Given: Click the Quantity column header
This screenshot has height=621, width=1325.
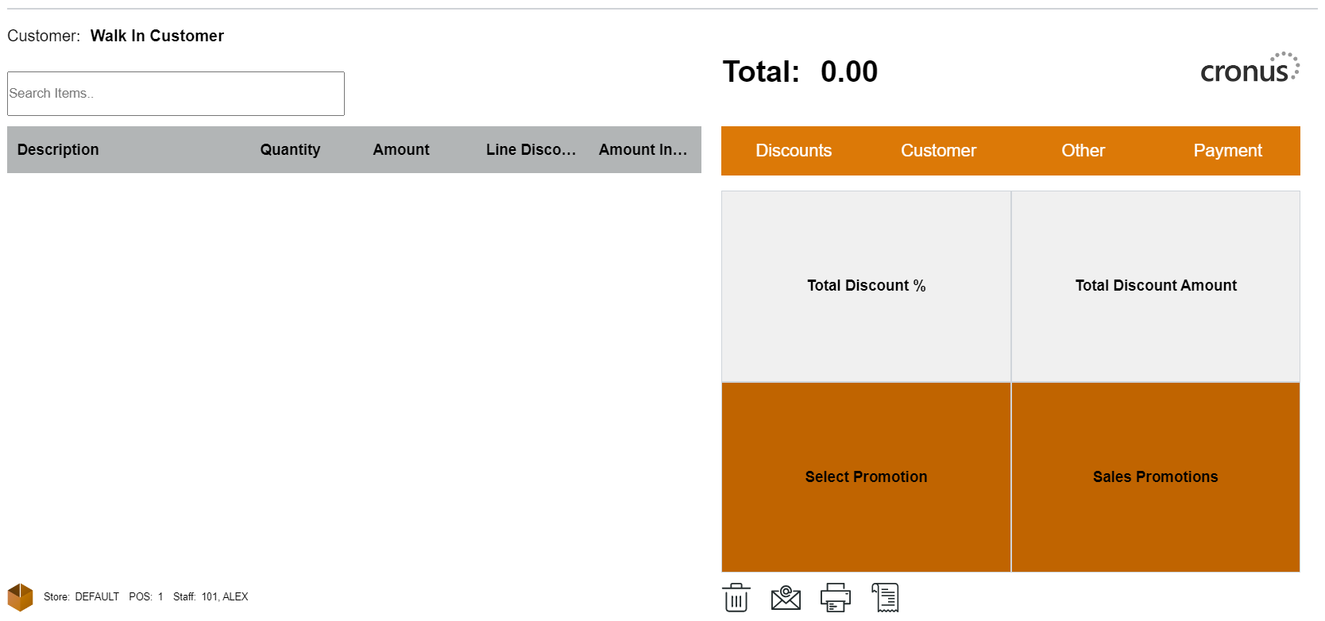Looking at the screenshot, I should click(x=290, y=150).
